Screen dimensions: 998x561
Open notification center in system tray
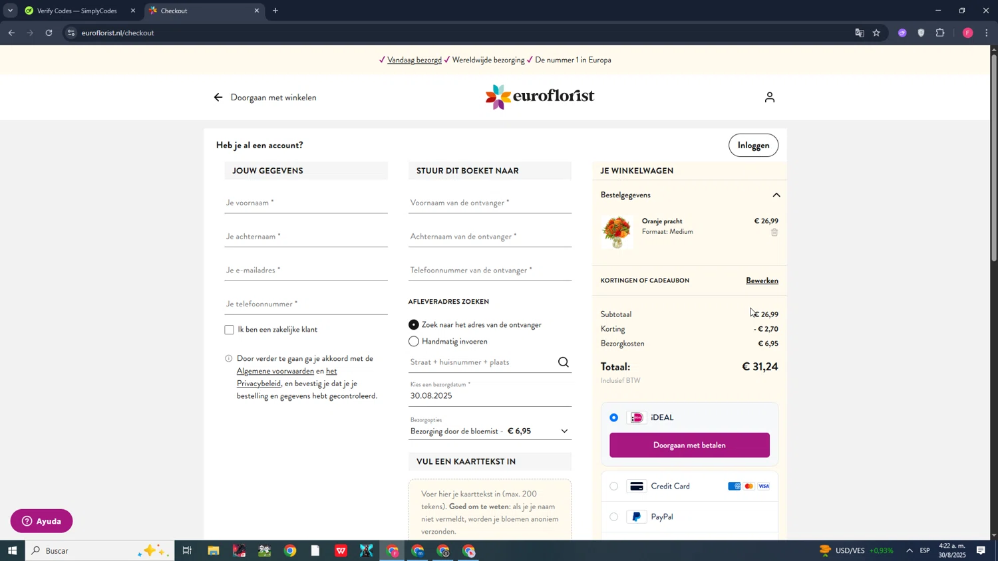coord(981,550)
